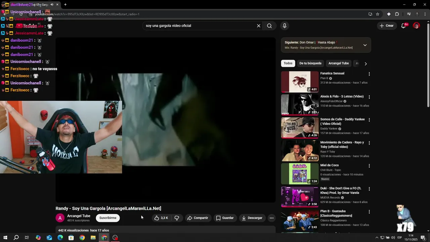Click the address bar URL
Viewport: 430px width, 242px height.
click(87, 14)
